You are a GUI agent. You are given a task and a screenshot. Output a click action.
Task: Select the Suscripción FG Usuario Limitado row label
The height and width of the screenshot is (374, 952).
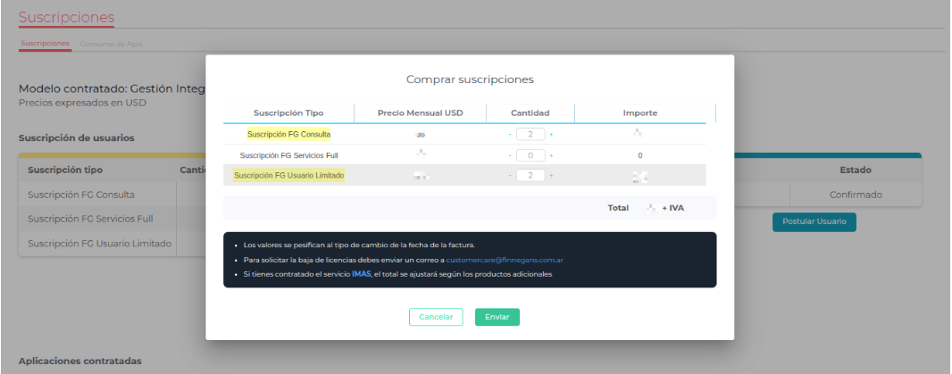[x=288, y=176]
